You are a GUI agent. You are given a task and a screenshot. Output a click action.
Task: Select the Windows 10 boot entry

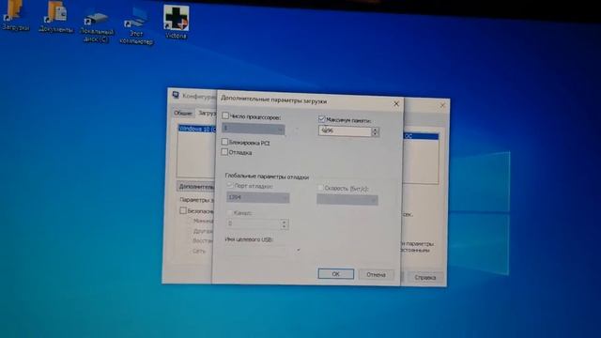198,129
